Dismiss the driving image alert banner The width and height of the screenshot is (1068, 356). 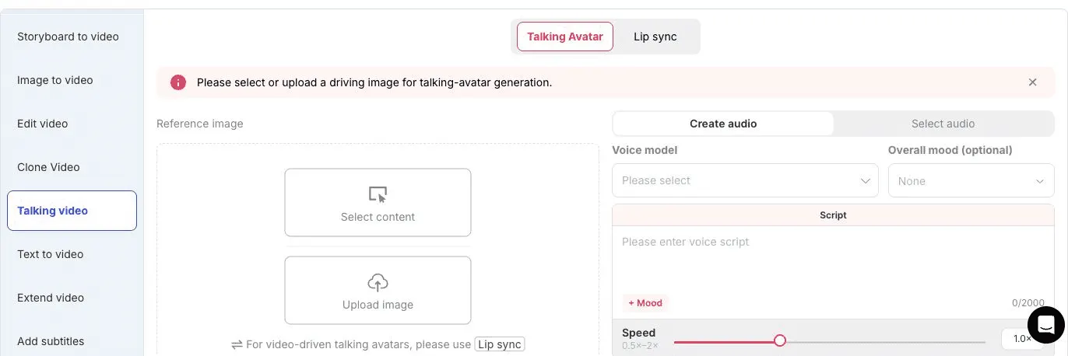1032,82
